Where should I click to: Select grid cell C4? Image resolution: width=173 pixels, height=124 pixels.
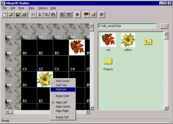(77, 63)
